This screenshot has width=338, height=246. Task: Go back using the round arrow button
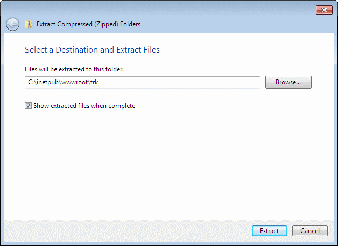coord(12,24)
